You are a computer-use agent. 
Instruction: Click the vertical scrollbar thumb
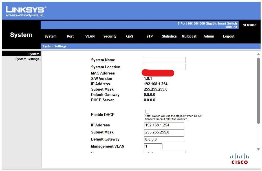(x=258, y=91)
